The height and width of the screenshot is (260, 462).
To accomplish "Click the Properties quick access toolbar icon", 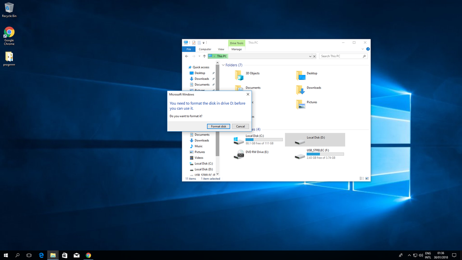I will [194, 43].
